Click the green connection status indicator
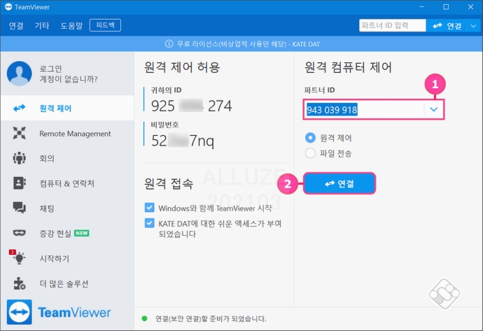This screenshot has width=483, height=331. [x=144, y=318]
